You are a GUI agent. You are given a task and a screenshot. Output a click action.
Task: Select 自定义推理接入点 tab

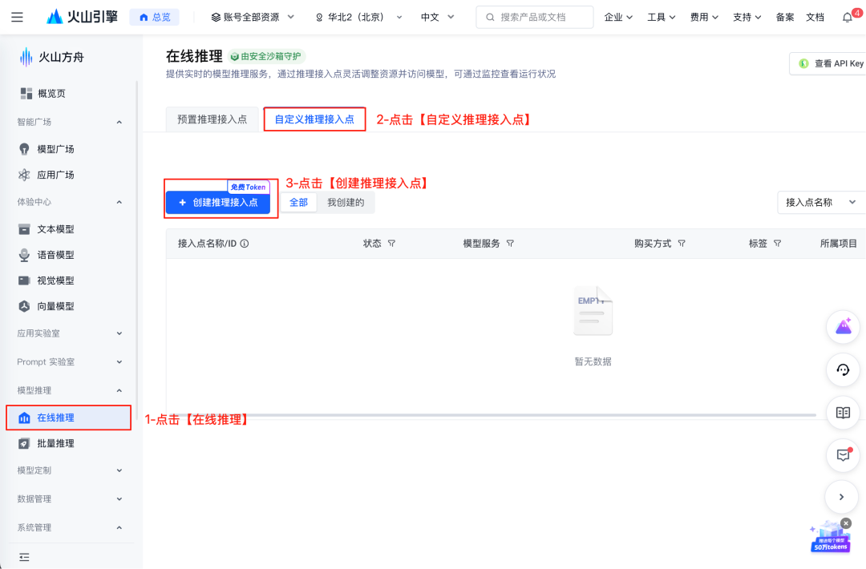tap(314, 119)
